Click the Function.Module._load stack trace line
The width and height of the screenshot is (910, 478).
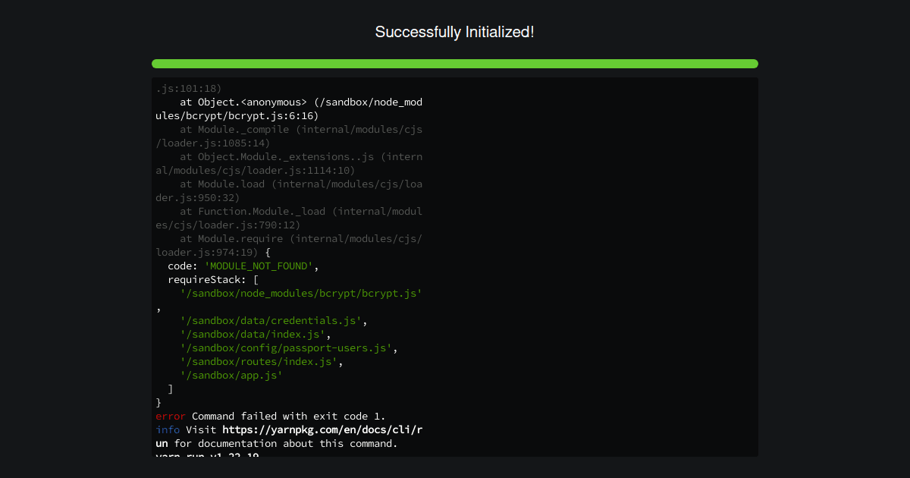pos(300,211)
